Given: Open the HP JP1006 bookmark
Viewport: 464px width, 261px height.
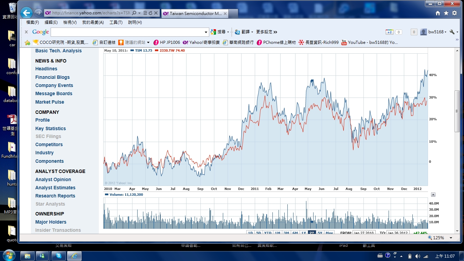Looking at the screenshot, I should 167,42.
